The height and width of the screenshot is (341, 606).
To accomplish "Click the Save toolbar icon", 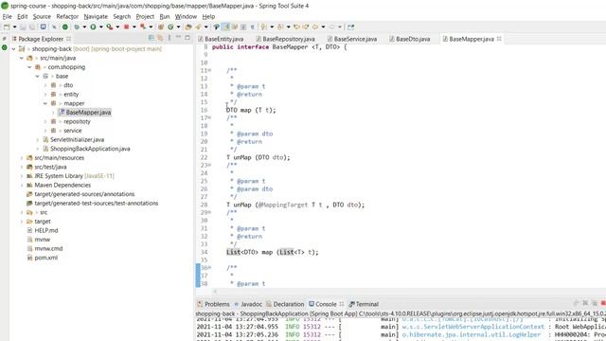I will click(23, 27).
